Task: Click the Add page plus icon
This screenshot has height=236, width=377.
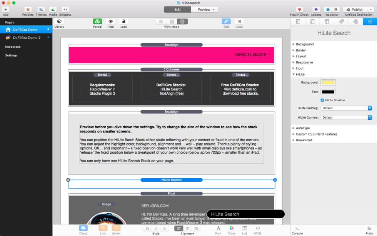Action: pos(6,9)
